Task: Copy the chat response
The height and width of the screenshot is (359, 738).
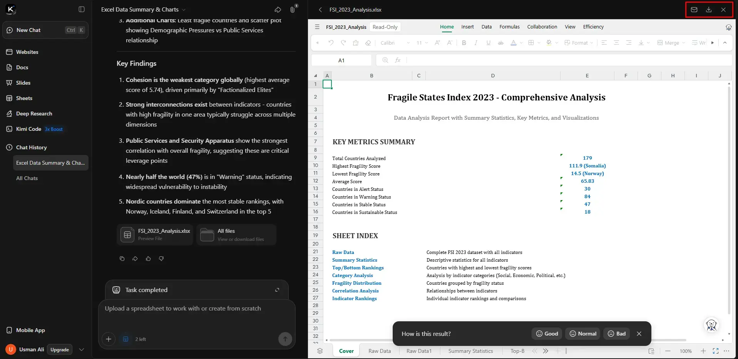Action: 122,259
